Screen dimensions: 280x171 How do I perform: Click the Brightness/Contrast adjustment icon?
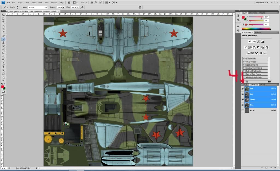pyautogui.click(x=250, y=42)
